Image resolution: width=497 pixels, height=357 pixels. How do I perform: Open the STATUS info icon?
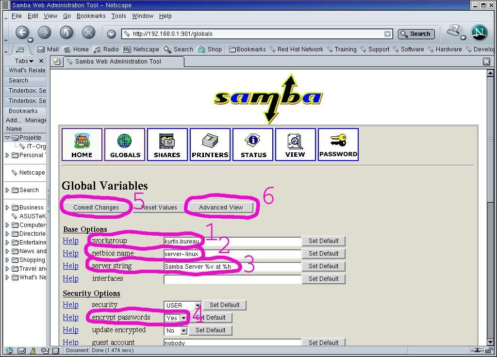[253, 144]
